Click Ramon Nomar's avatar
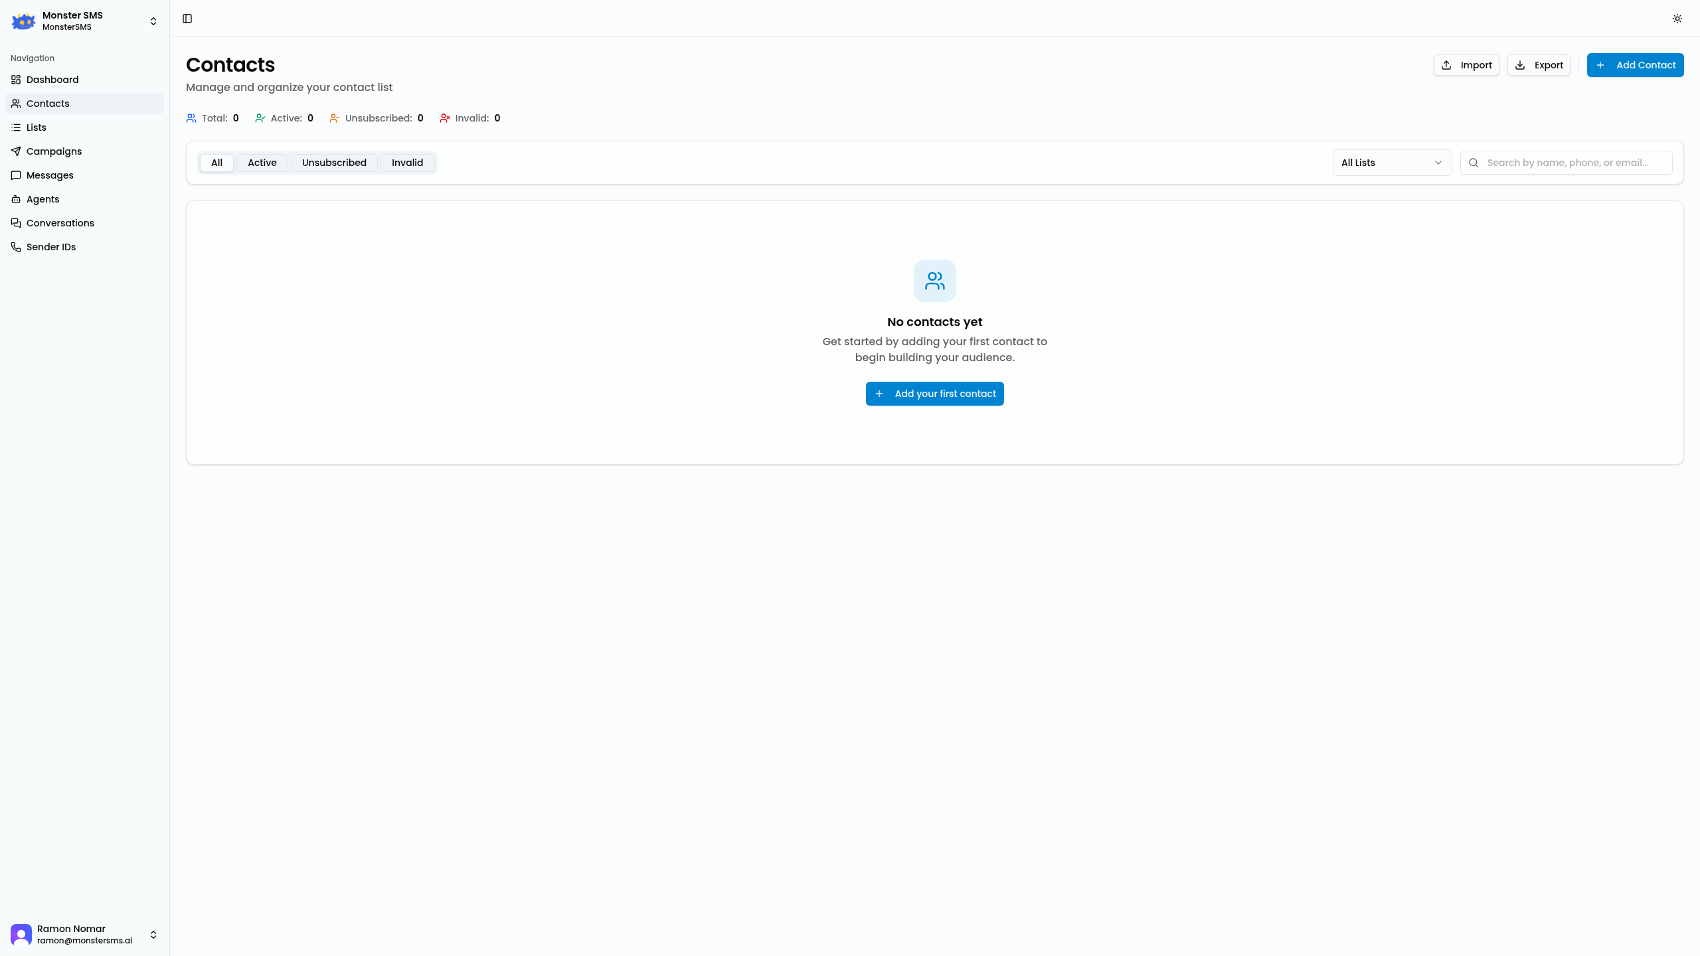This screenshot has height=956, width=1700. pos(21,935)
